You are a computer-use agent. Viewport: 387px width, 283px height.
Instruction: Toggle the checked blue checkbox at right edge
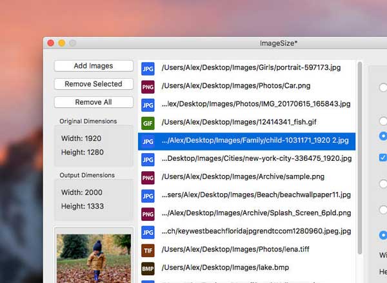383,158
